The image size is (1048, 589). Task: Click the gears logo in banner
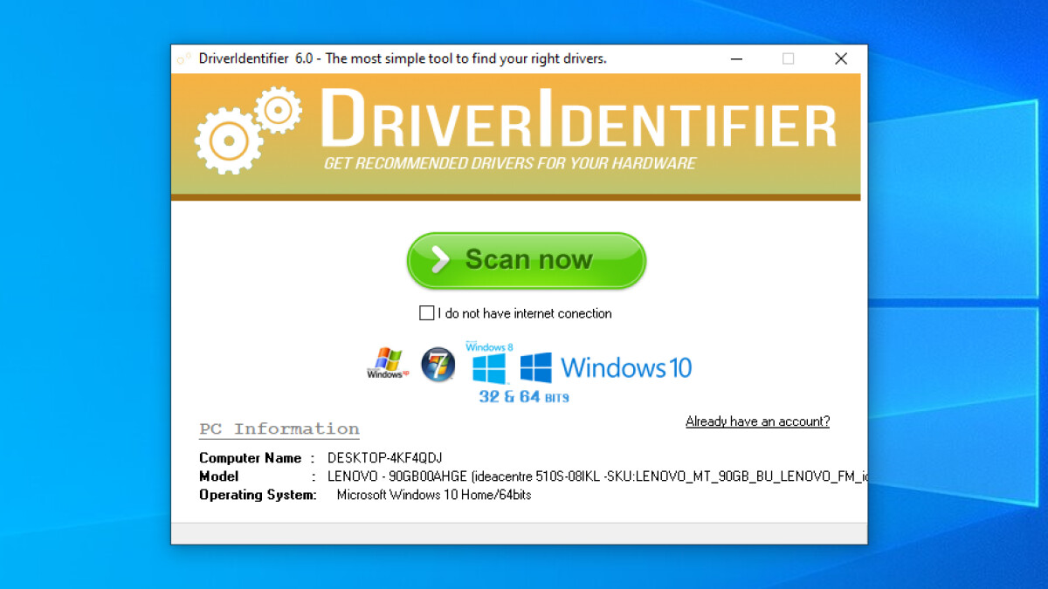[248, 128]
